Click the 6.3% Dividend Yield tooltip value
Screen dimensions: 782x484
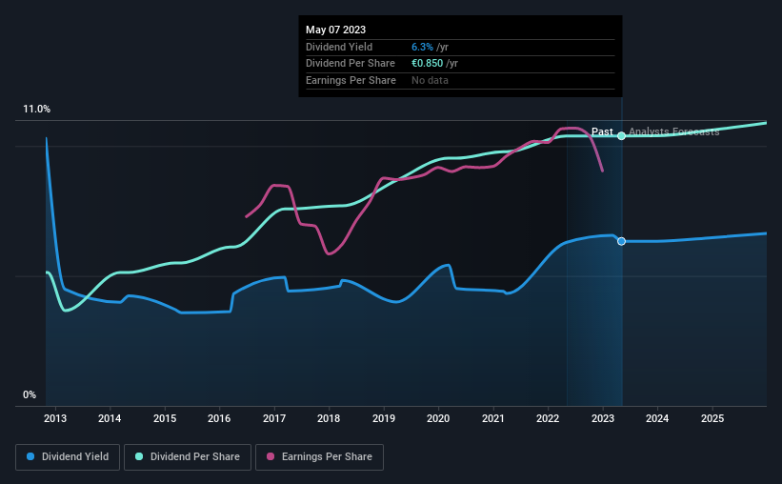422,47
